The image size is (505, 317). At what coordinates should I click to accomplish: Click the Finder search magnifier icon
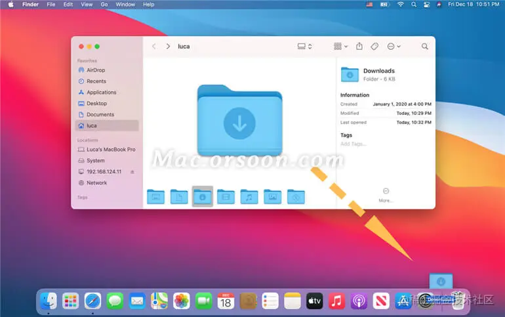coord(425,47)
